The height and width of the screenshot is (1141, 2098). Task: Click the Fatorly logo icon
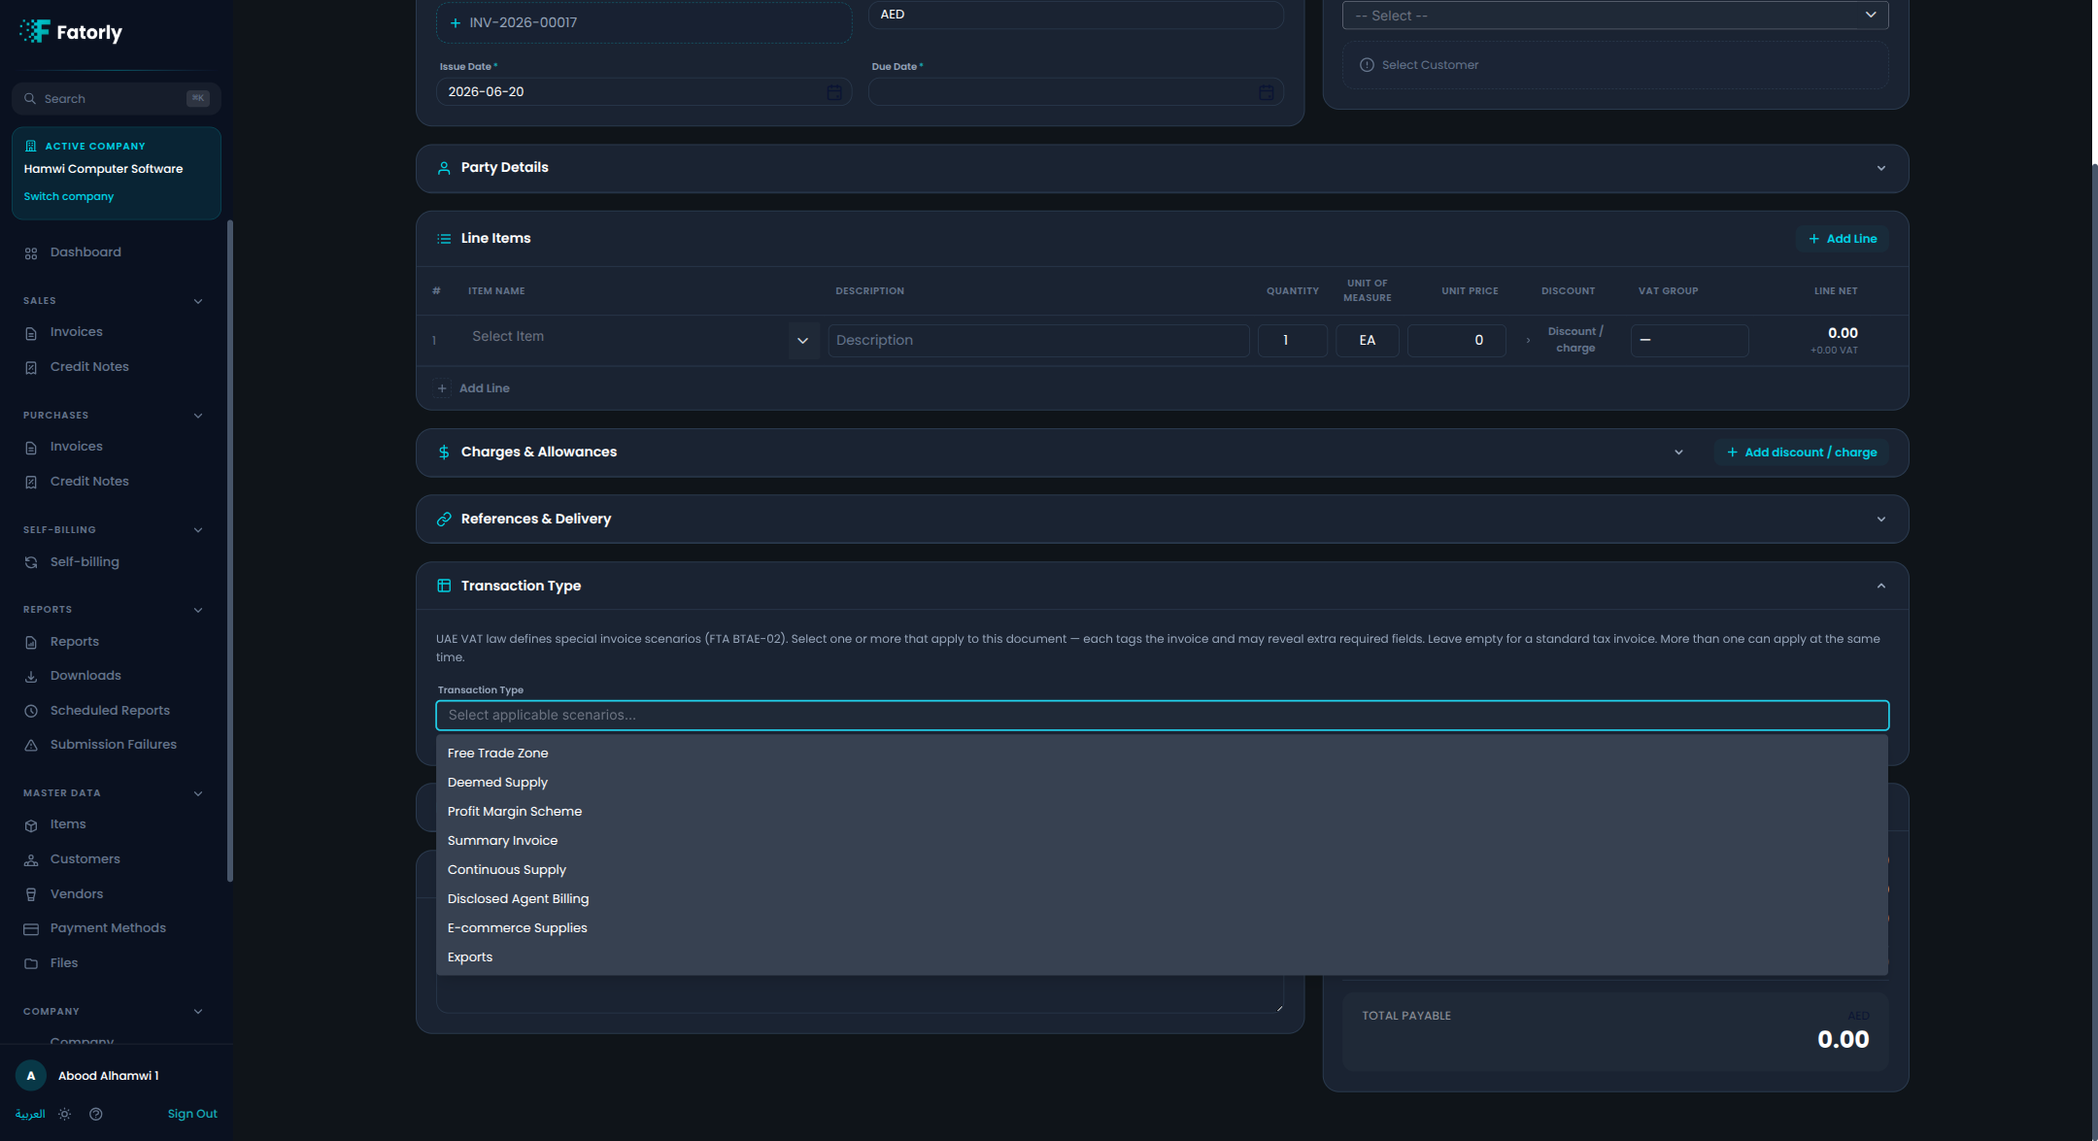[34, 32]
